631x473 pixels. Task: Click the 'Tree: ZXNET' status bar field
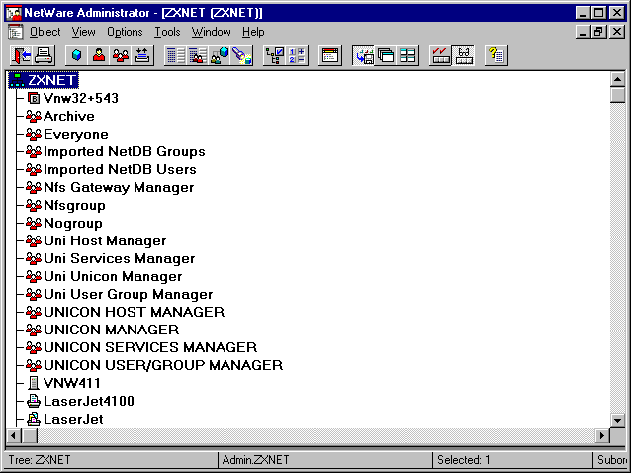click(x=112, y=460)
